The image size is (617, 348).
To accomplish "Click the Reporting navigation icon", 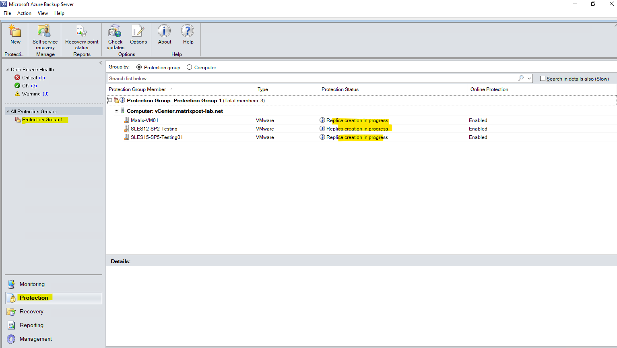I will 11,325.
